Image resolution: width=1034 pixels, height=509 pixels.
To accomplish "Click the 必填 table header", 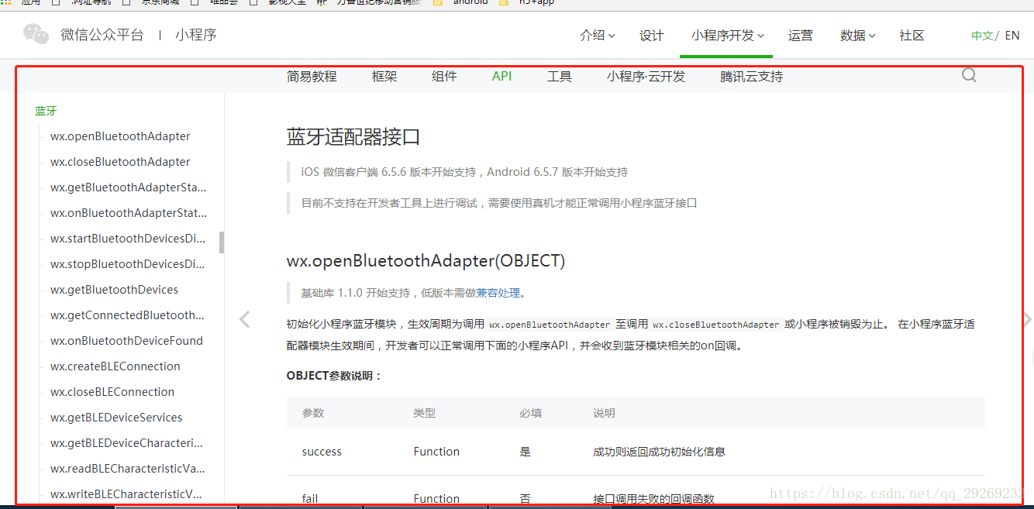I will point(531,413).
